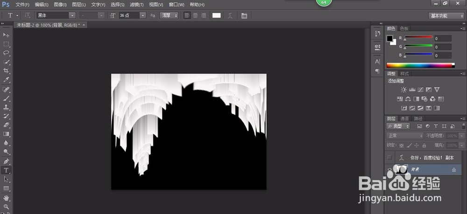Open the workspace dropdown 基本功能
467x214 pixels.
click(x=446, y=16)
